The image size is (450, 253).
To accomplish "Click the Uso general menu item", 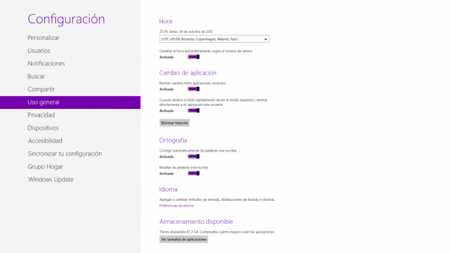I will 70,102.
